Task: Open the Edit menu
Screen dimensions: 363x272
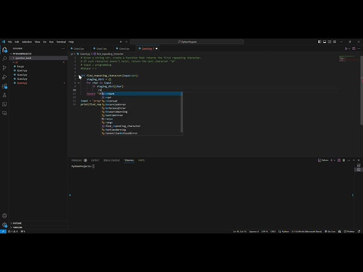Action: [17, 42]
